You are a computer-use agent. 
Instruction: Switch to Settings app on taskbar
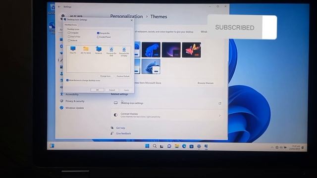[199, 146]
